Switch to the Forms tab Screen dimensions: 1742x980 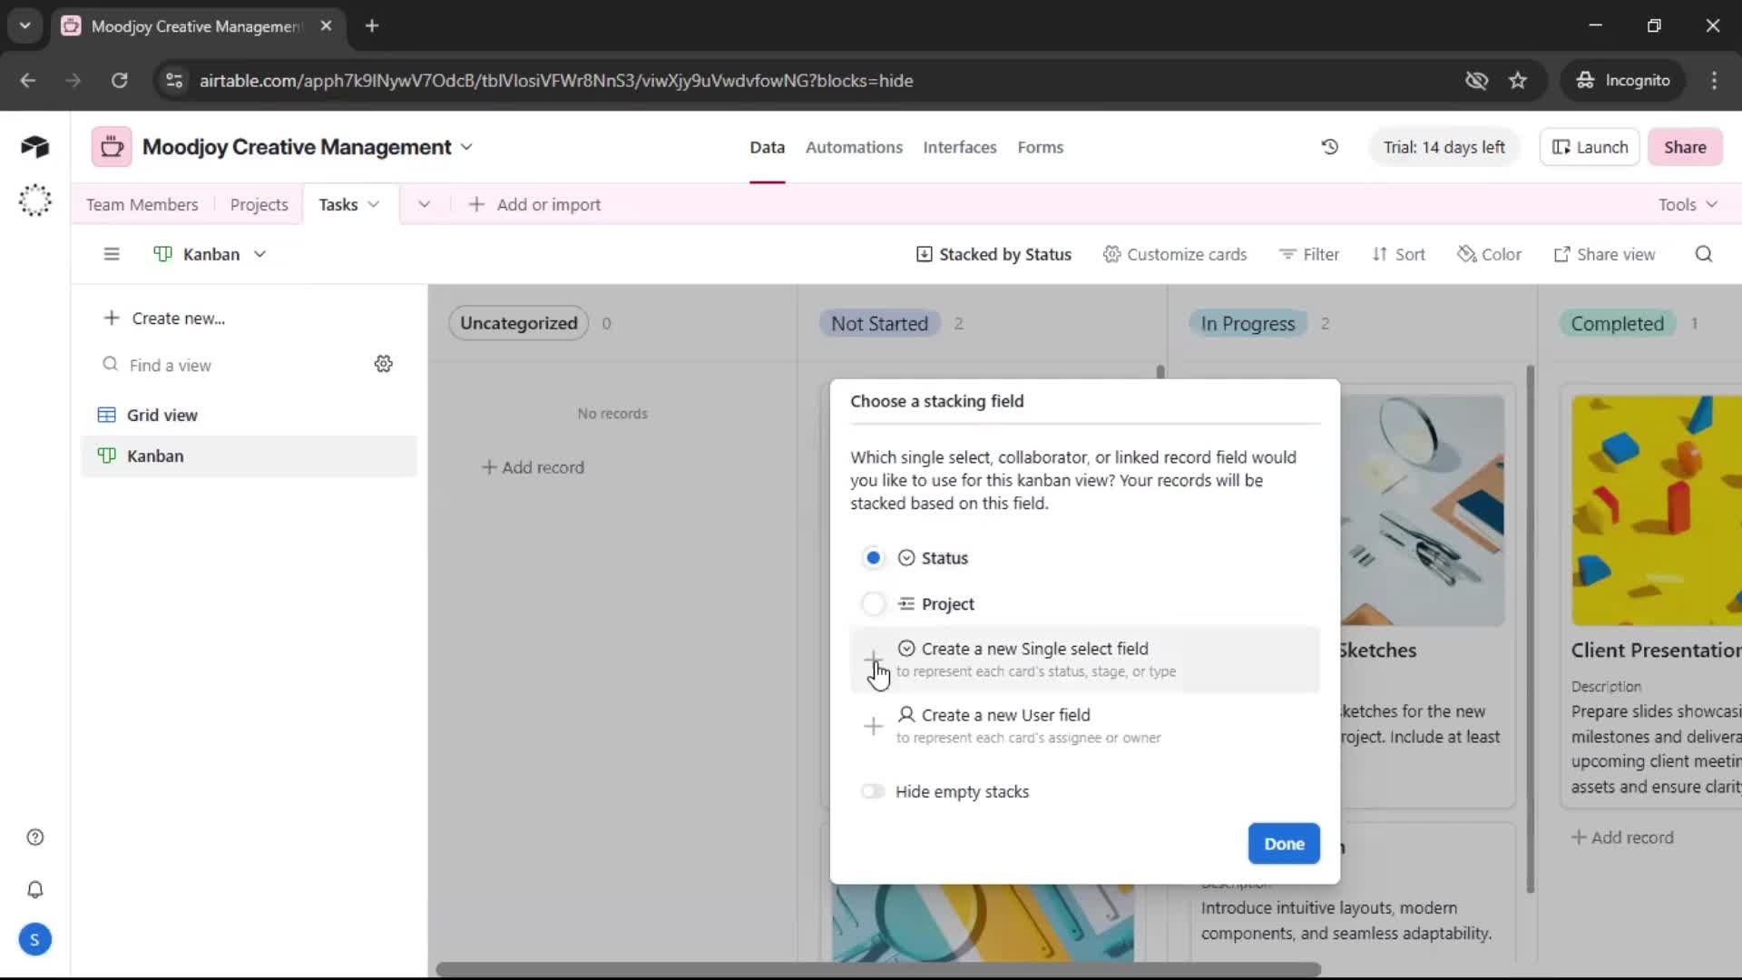pos(1040,147)
